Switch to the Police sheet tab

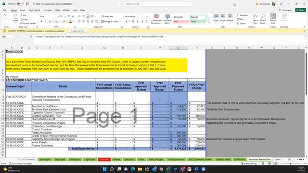tap(141, 160)
